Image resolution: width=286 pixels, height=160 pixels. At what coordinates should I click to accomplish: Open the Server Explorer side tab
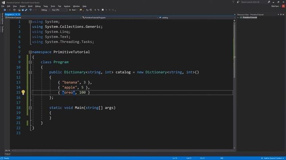pyautogui.click(x=2, y=19)
